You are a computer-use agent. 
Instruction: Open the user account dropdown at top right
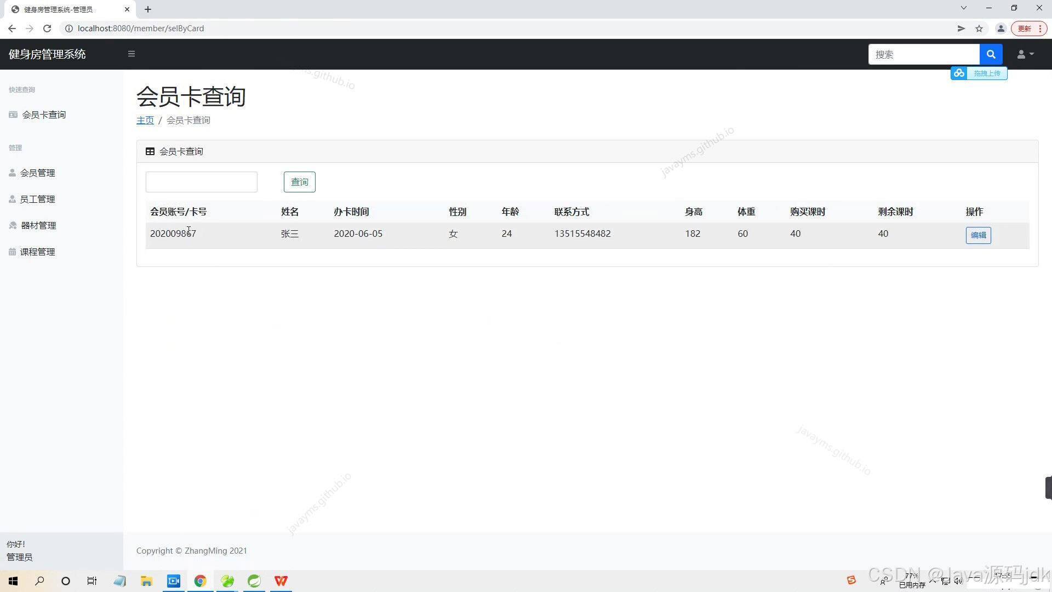click(x=1024, y=54)
